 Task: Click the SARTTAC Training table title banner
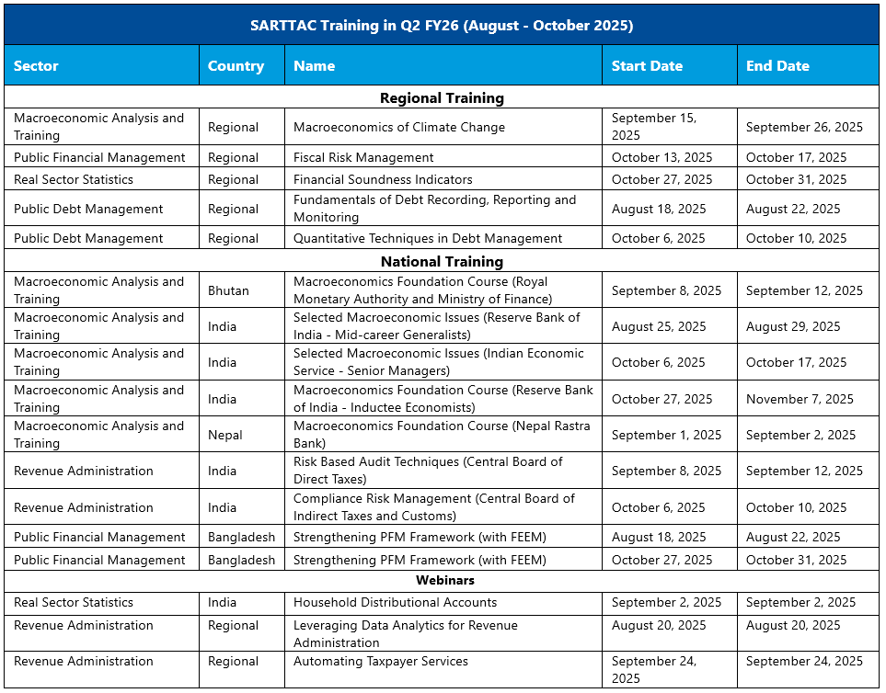tap(442, 26)
